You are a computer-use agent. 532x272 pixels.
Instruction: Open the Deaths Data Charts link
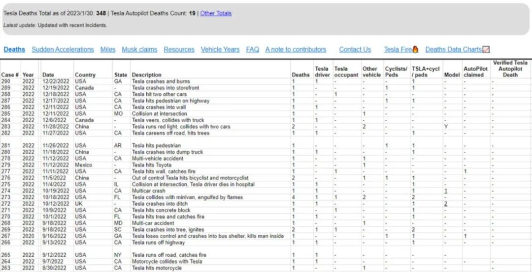coord(453,50)
